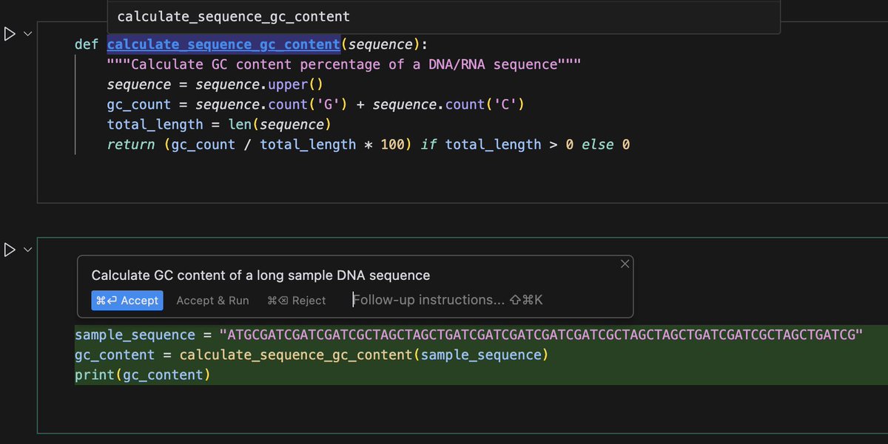The width and height of the screenshot is (888, 444).
Task: Expand run options chevron beside second cell
Action: (x=28, y=250)
